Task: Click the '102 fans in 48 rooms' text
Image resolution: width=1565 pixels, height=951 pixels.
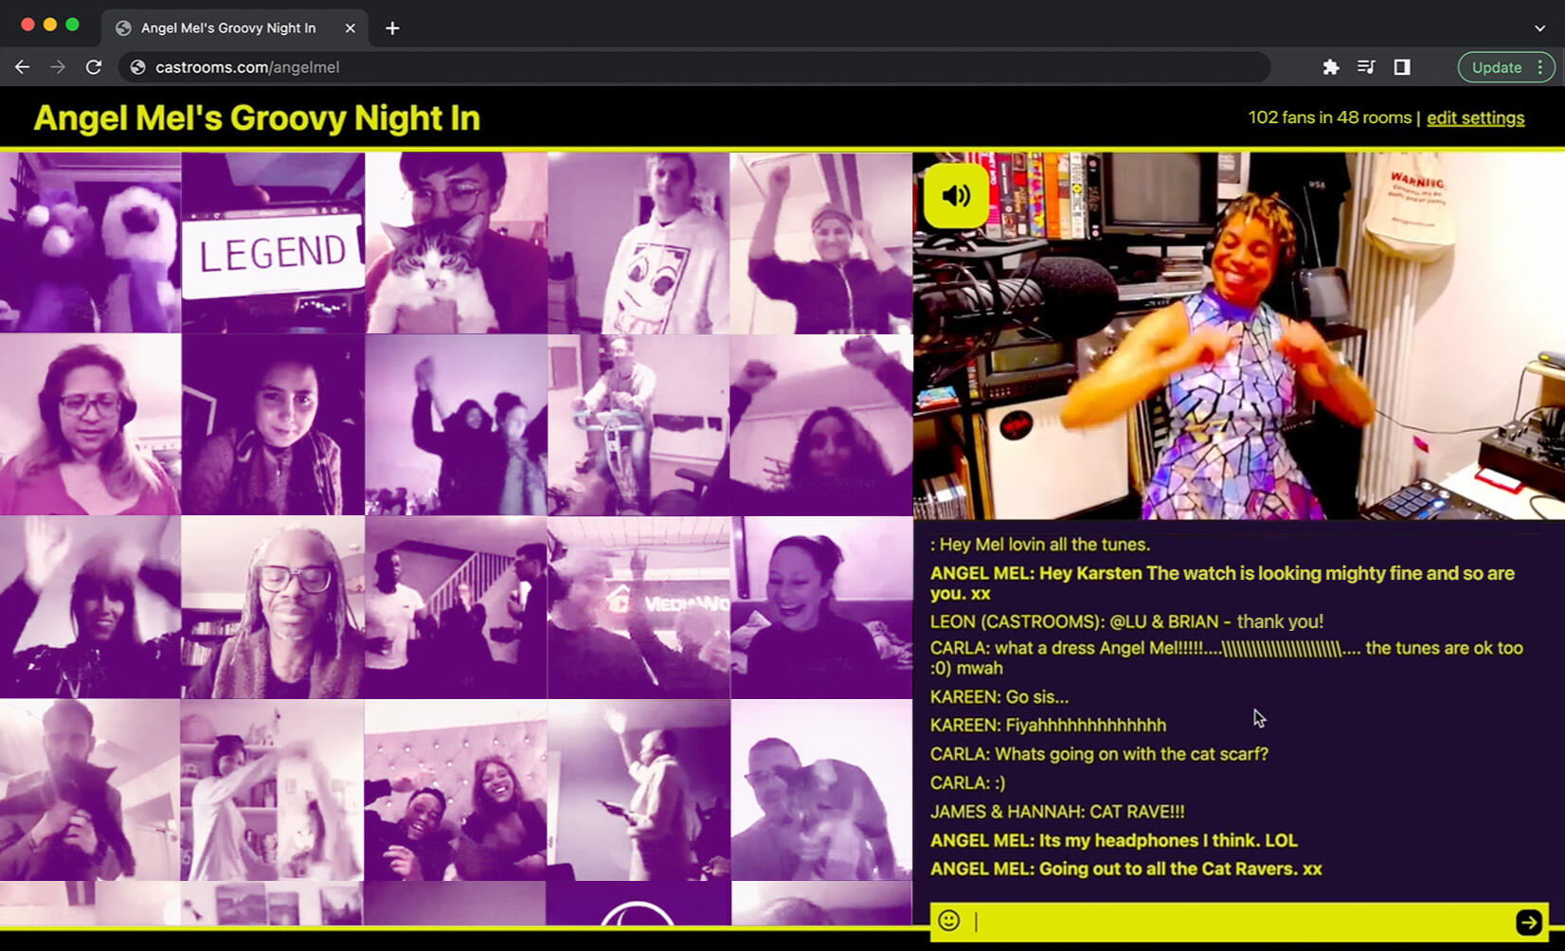Action: coord(1330,117)
